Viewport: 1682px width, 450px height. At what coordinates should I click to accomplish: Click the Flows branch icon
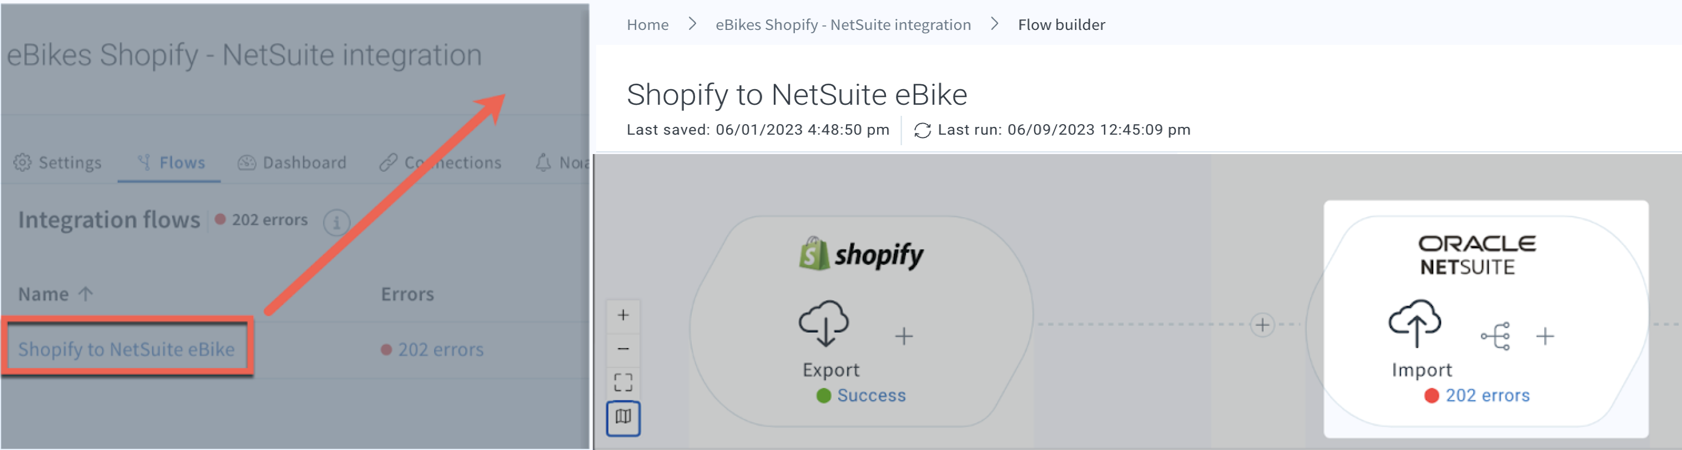(144, 162)
